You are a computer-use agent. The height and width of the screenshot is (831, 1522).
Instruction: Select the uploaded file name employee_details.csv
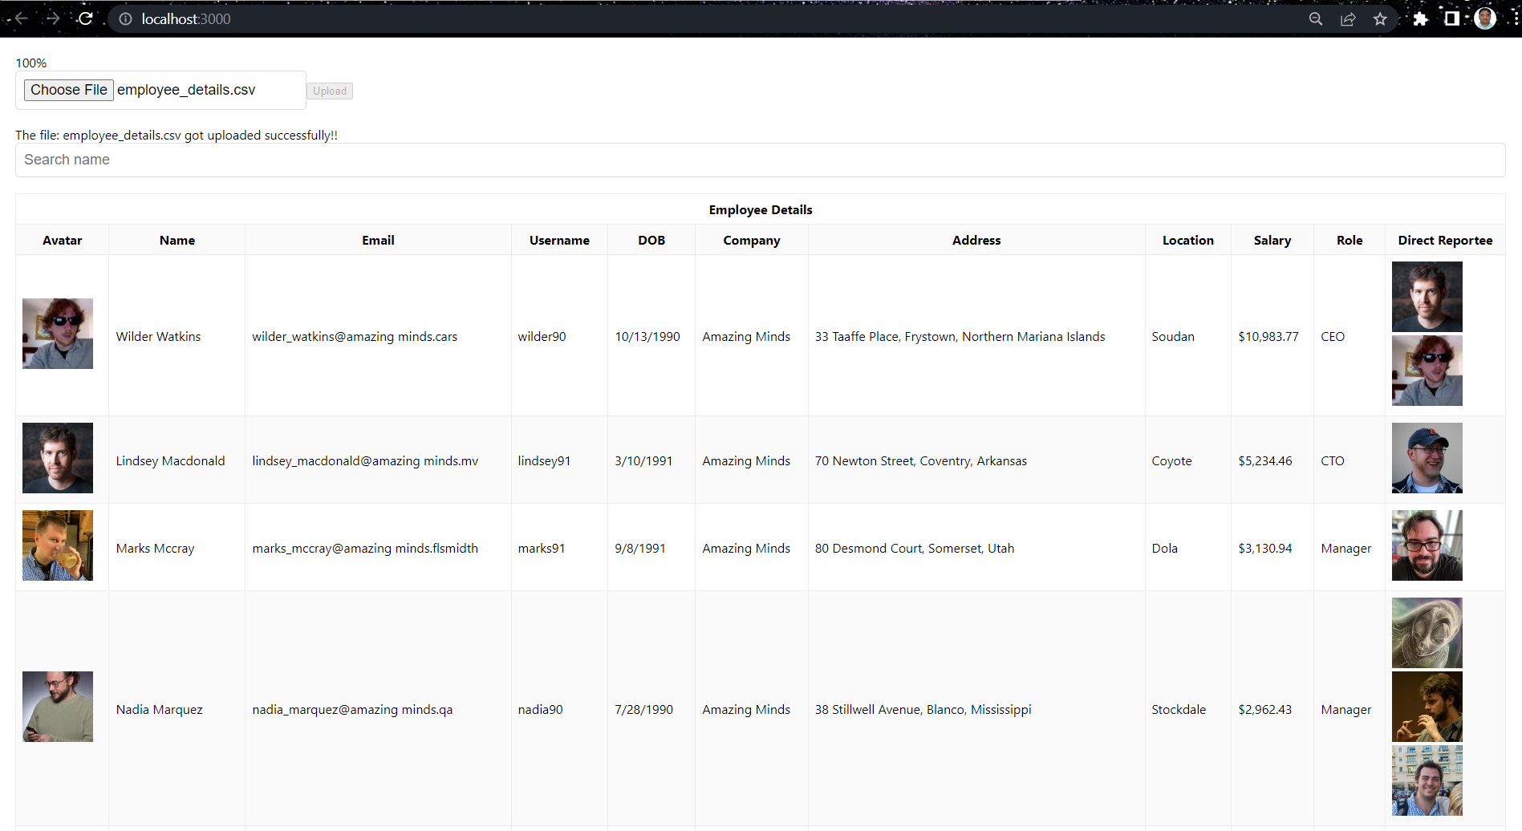(186, 90)
